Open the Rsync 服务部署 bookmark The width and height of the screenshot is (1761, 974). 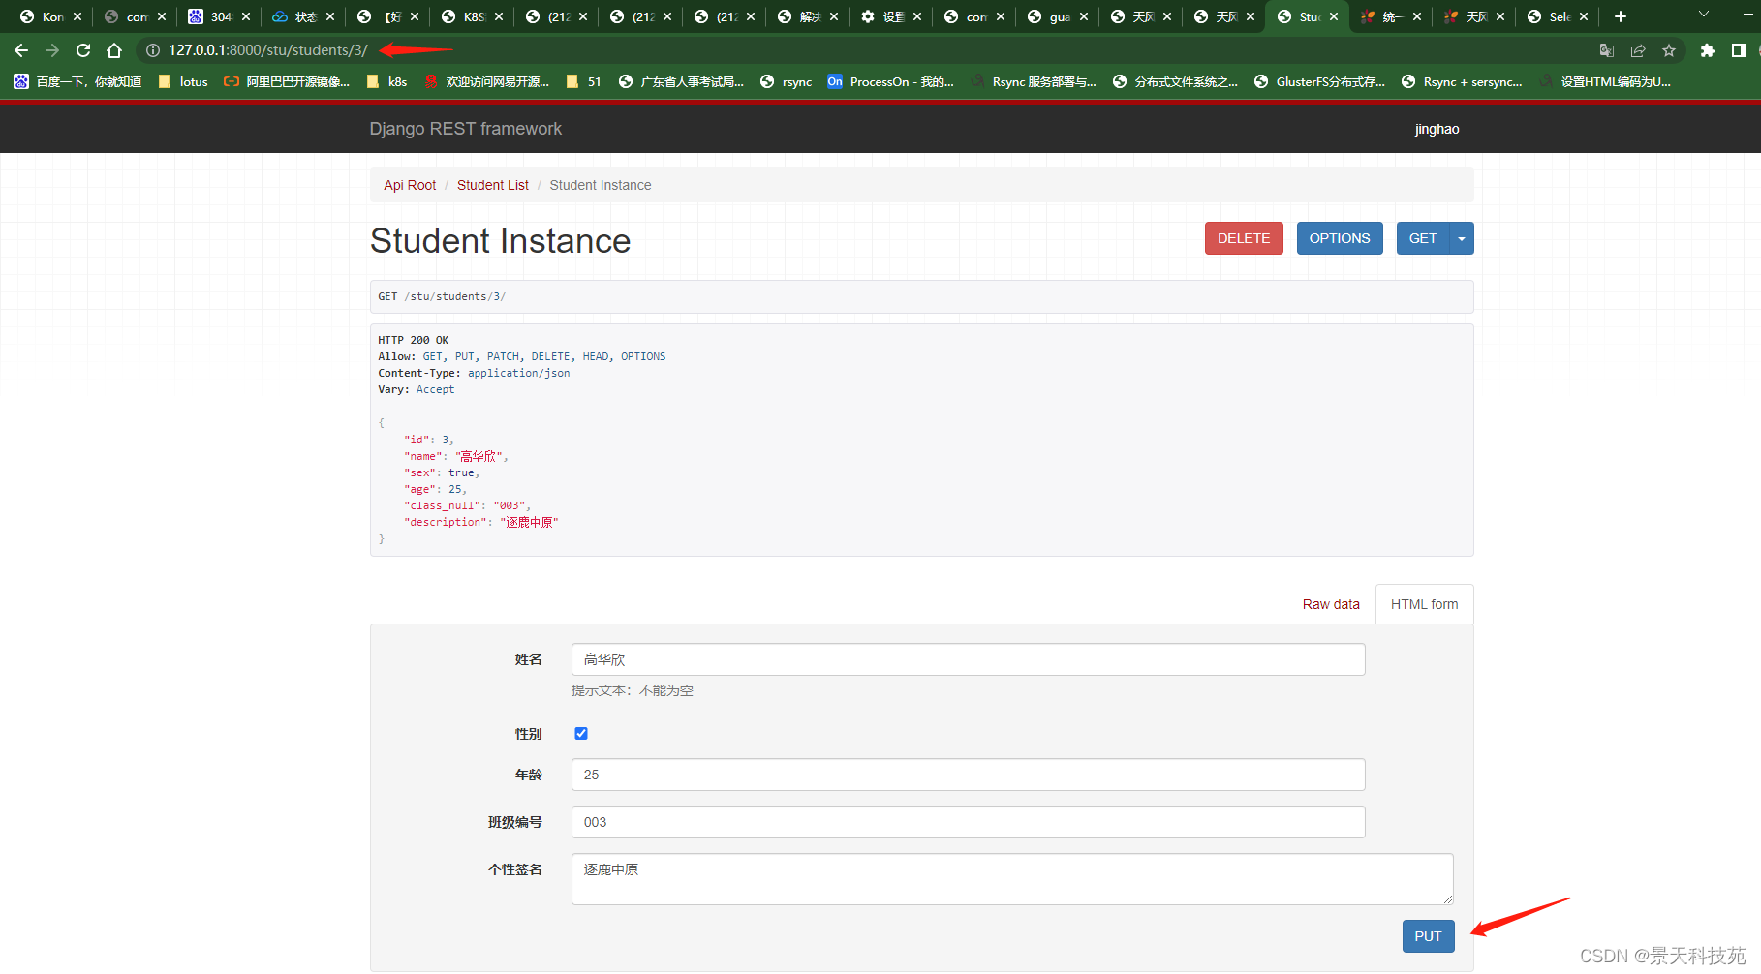(1034, 82)
